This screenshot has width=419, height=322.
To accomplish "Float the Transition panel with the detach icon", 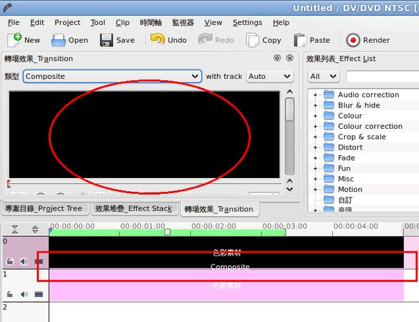I will click(x=277, y=58).
